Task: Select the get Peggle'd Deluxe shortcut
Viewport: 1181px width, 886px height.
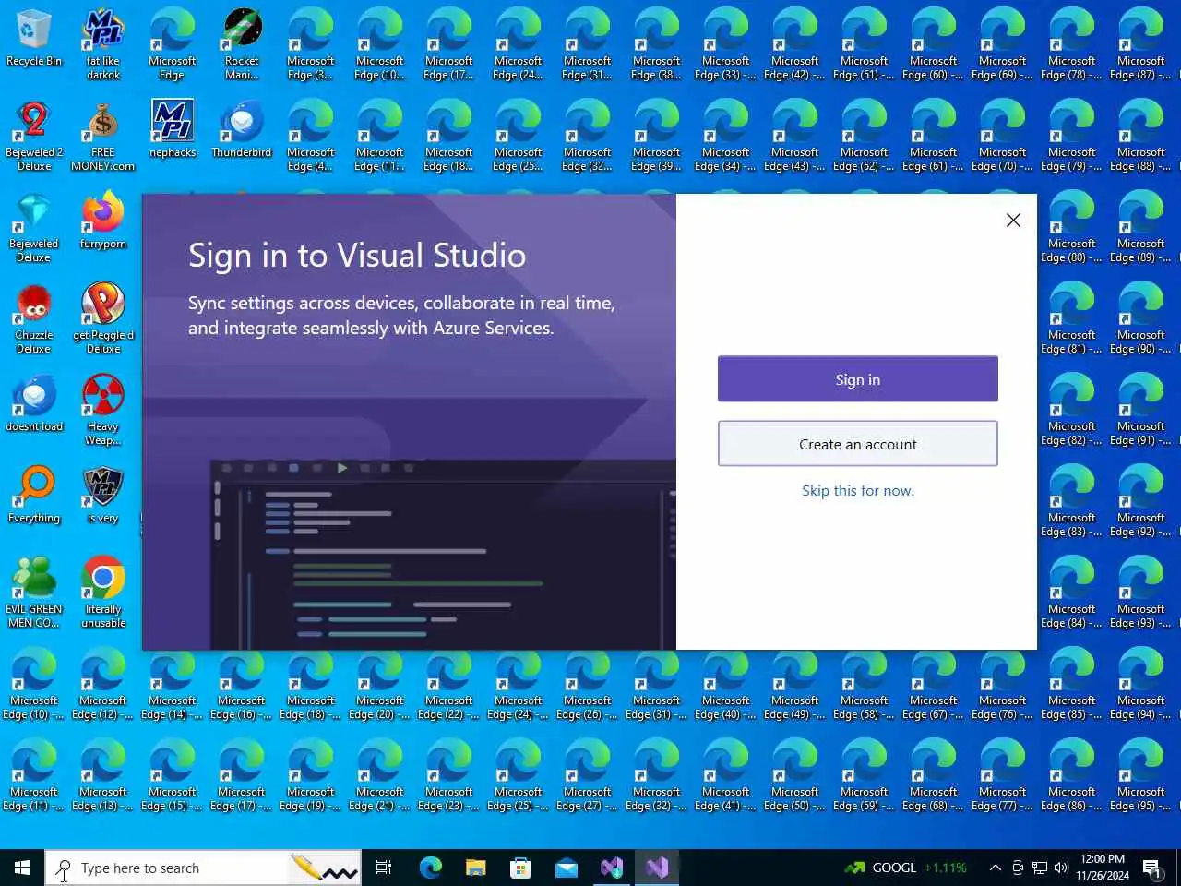Action: point(103,318)
